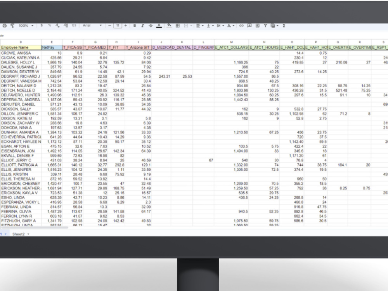This screenshot has height=291, width=388.
Task: Click the 67 fingerprint deduction cell
Action: (203, 160)
